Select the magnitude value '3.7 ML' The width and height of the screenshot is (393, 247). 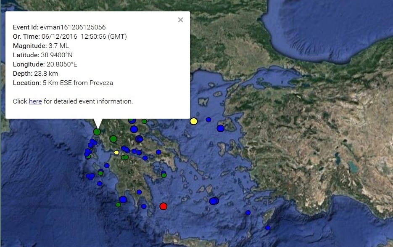point(59,46)
